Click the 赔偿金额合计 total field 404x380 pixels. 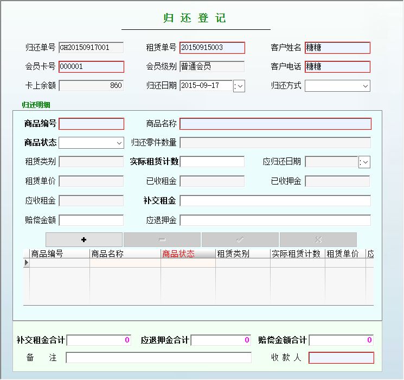point(341,340)
